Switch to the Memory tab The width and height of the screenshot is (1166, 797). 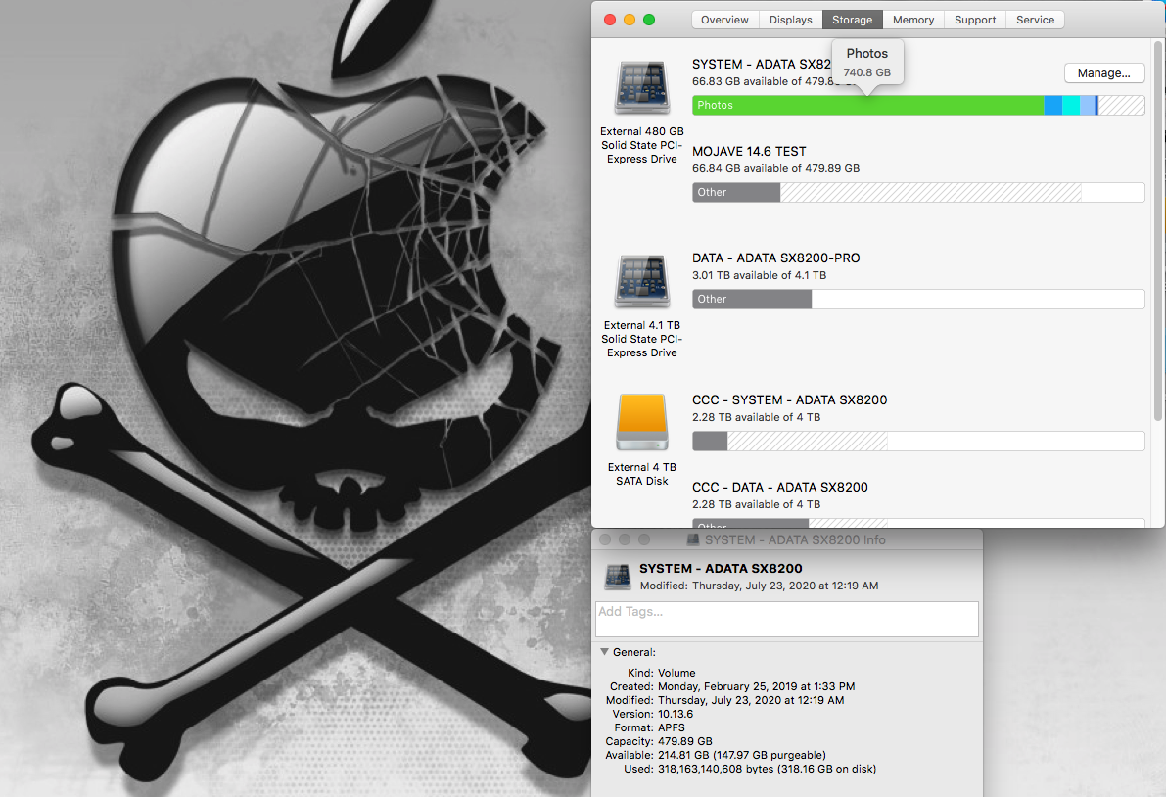pos(913,21)
